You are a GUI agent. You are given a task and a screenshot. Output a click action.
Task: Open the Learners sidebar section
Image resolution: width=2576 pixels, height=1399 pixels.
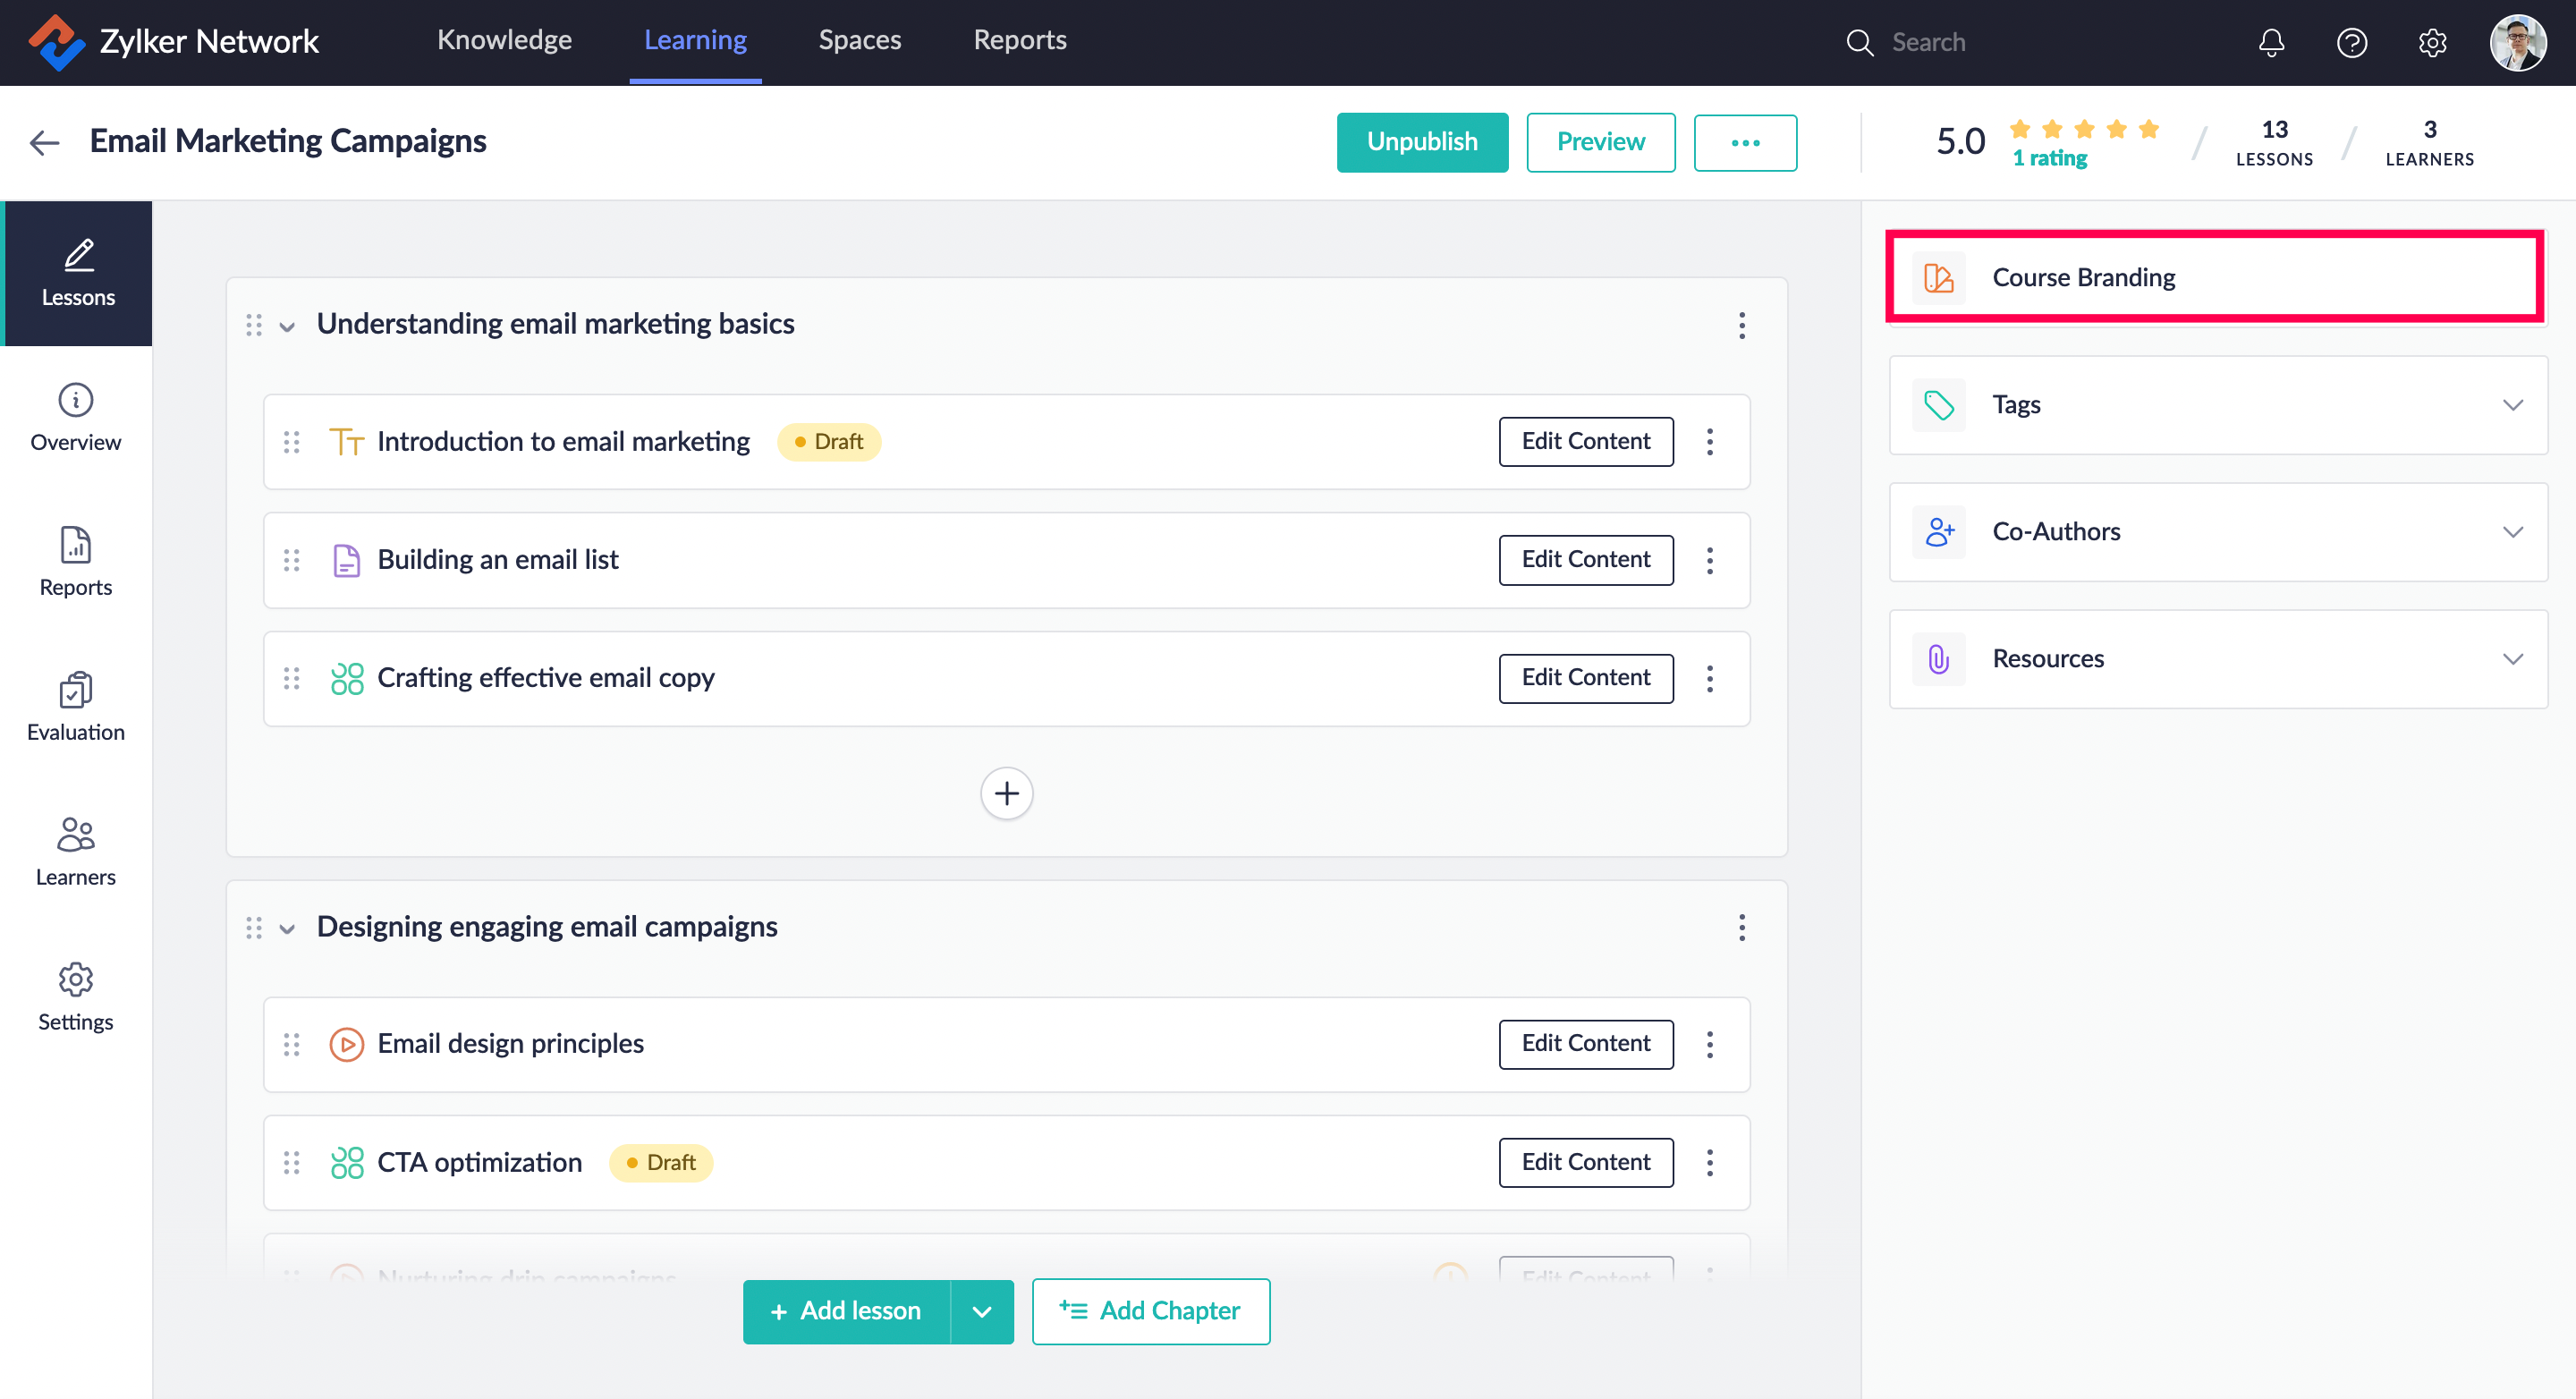click(x=76, y=851)
